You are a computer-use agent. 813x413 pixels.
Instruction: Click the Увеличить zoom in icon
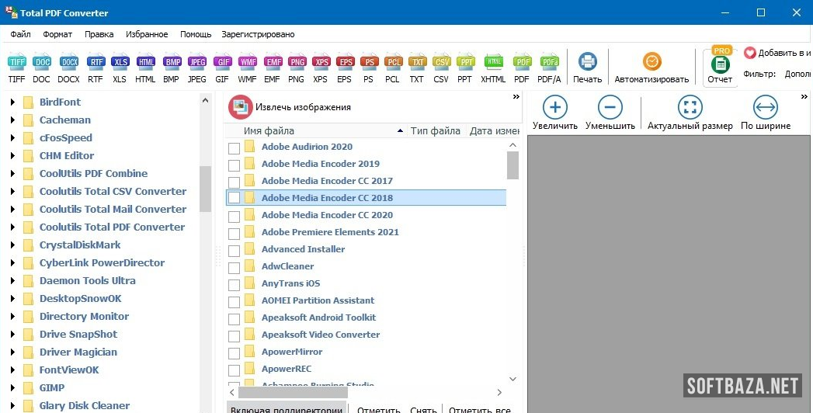(x=554, y=108)
